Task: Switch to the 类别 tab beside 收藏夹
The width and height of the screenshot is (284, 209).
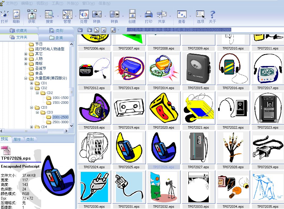Action: [56, 30]
